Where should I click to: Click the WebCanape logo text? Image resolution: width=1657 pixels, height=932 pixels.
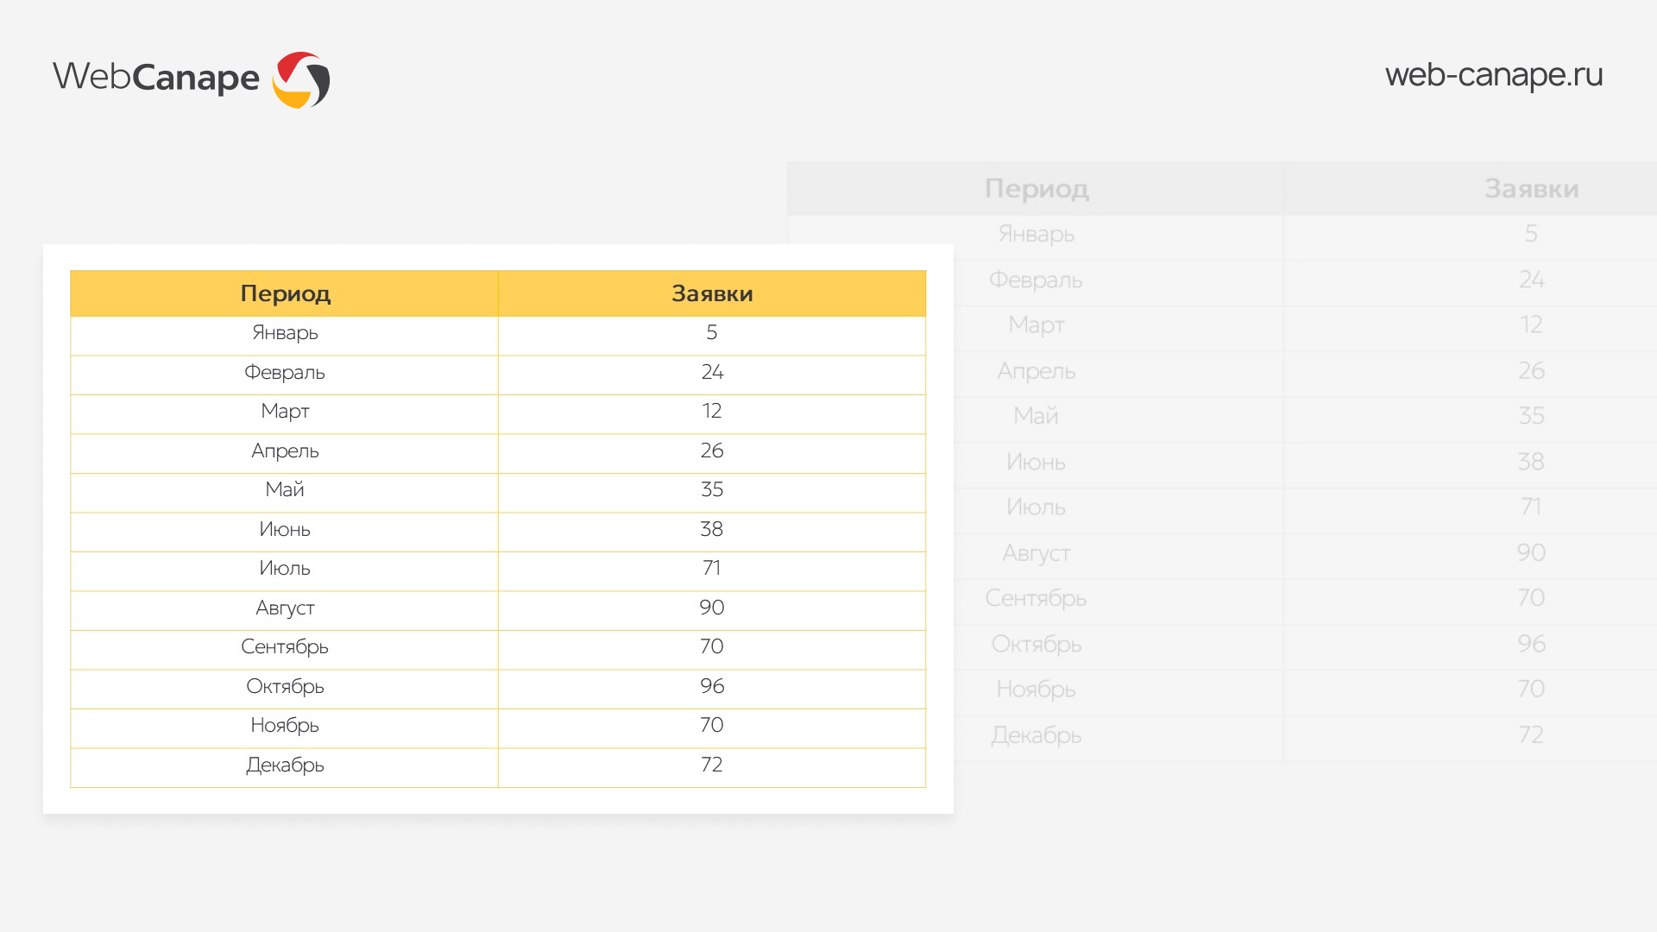pos(156,77)
